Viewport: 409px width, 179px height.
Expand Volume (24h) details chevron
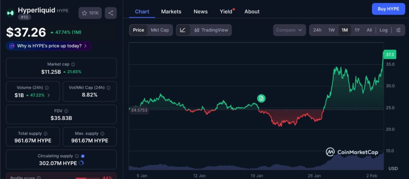[x=49, y=95]
